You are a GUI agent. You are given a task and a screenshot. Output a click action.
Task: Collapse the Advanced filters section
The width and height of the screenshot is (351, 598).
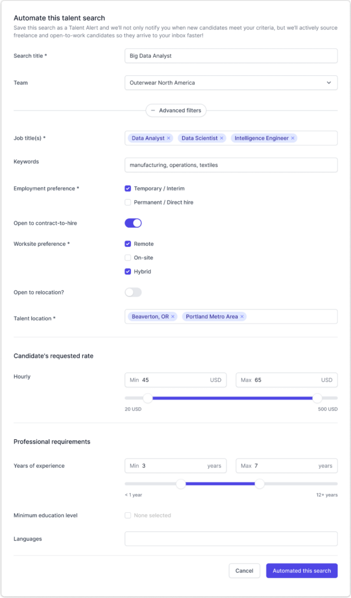pyautogui.click(x=176, y=110)
